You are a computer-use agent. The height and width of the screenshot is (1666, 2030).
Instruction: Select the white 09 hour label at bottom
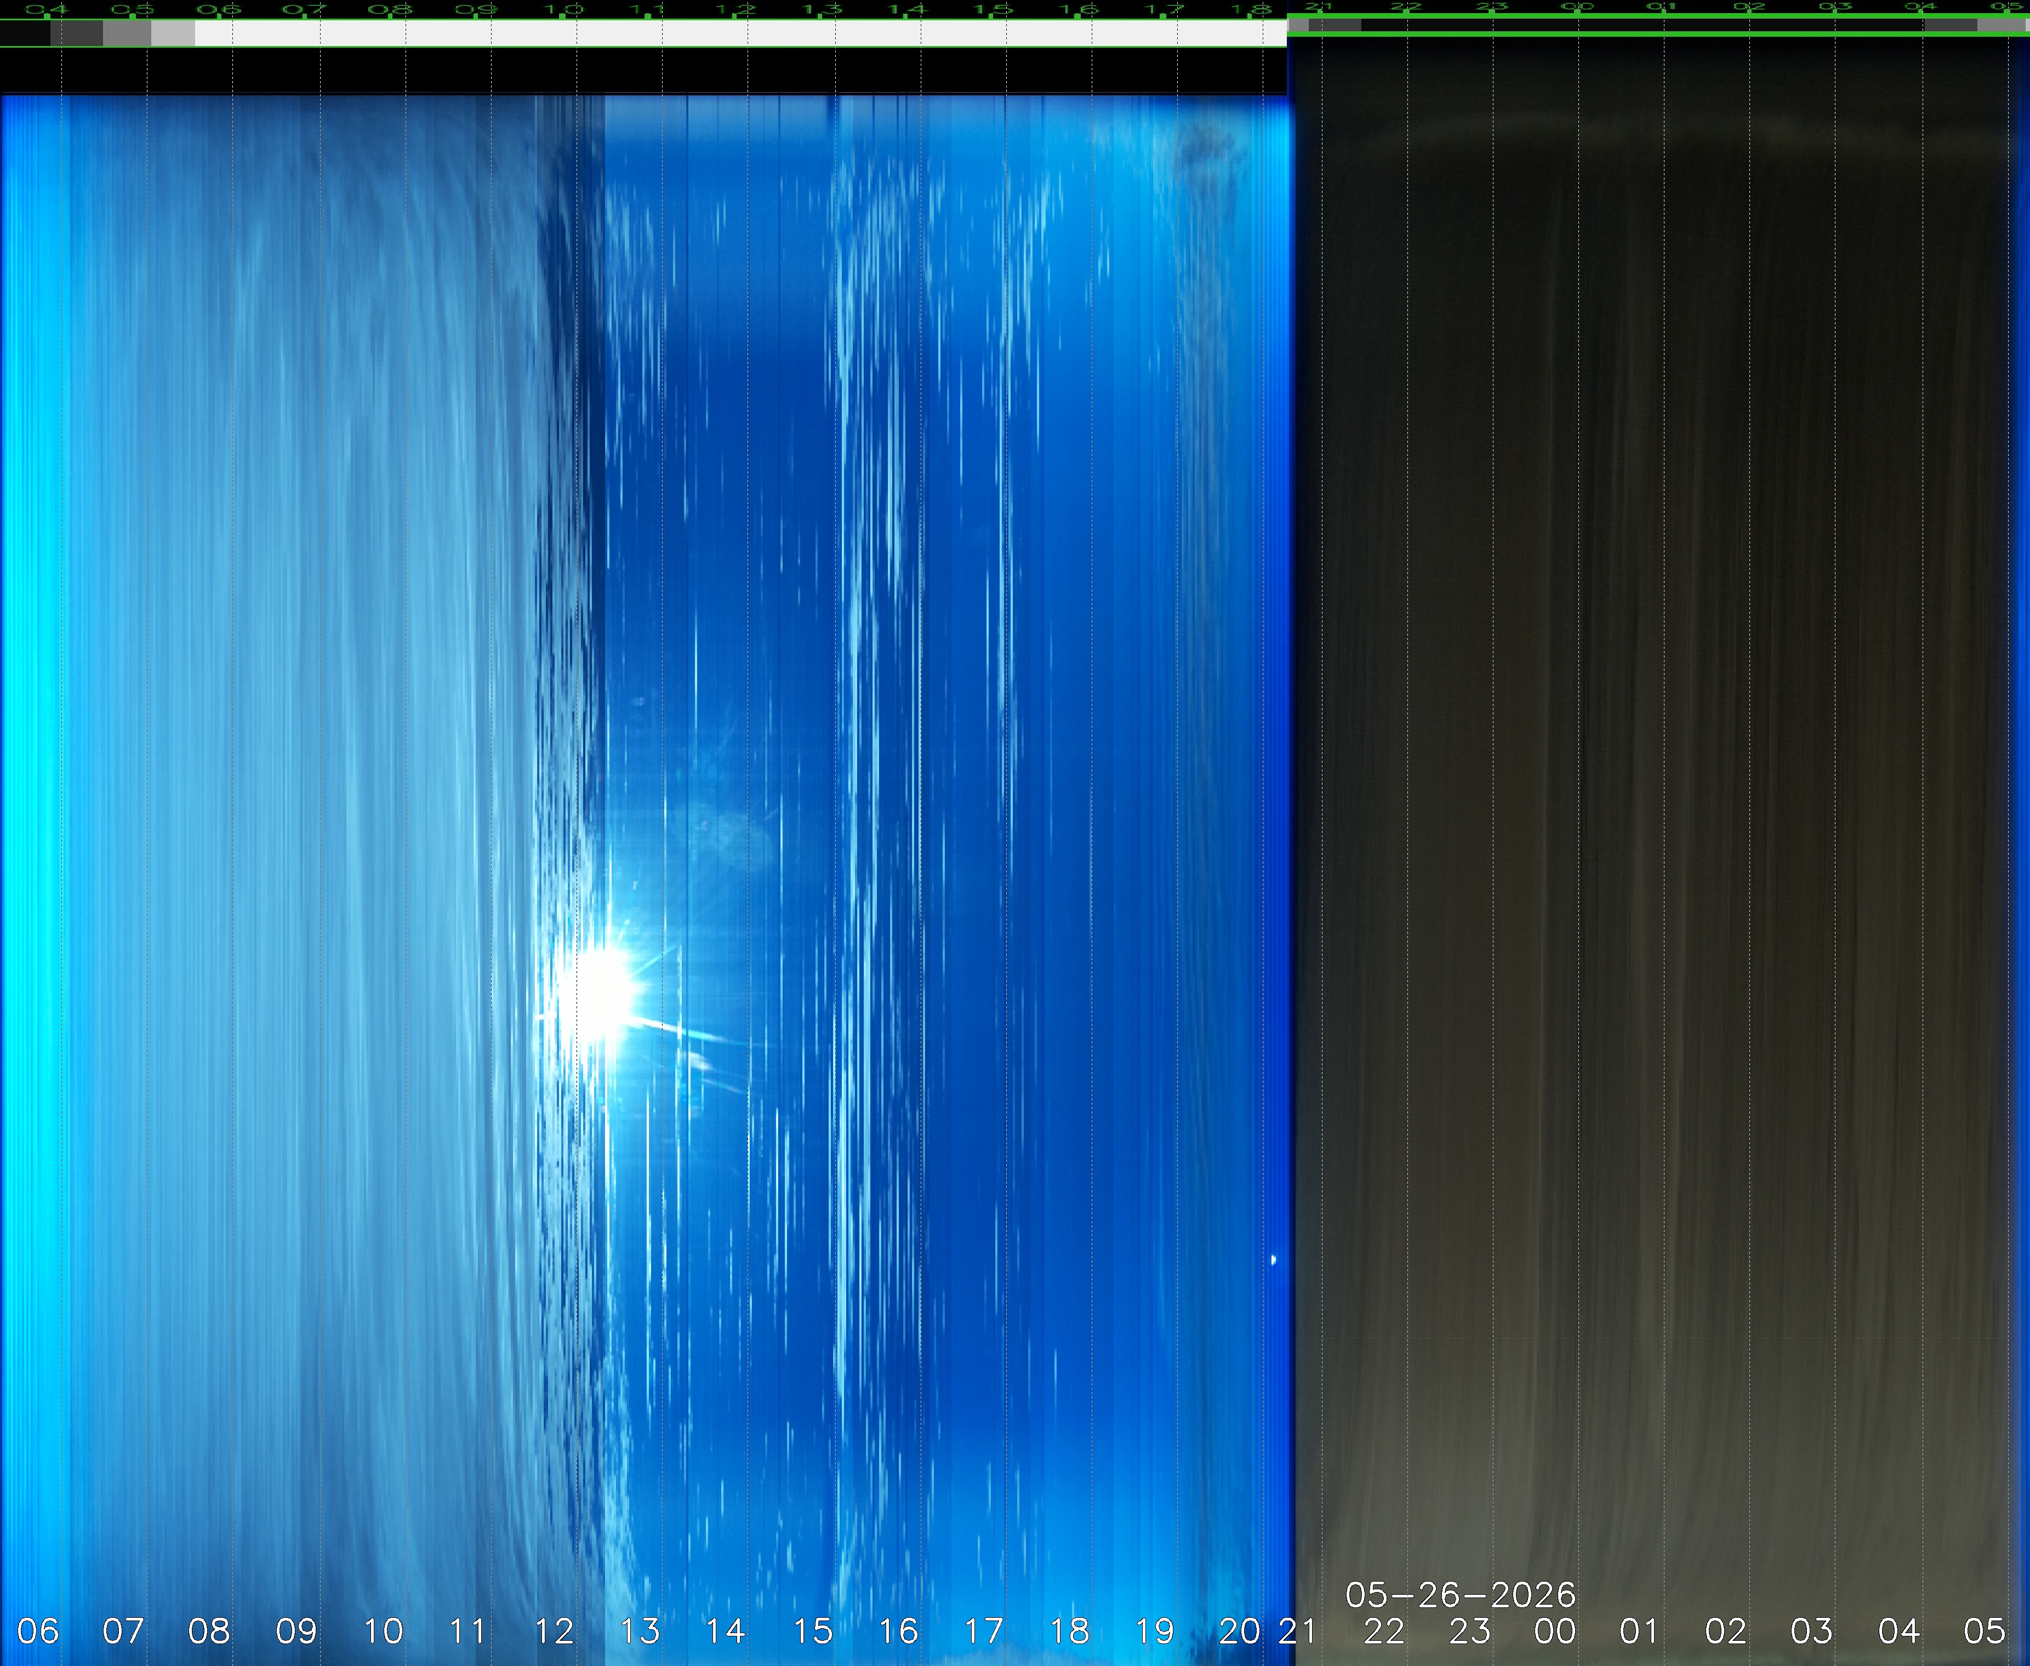click(x=295, y=1630)
